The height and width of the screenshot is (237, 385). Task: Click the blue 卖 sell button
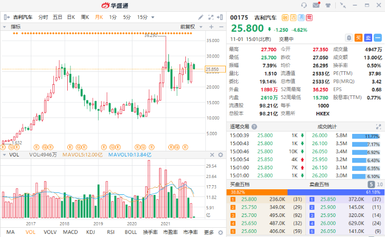pyautogui.click(x=368, y=38)
